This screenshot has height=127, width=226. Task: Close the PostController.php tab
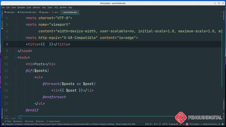coord(37,12)
